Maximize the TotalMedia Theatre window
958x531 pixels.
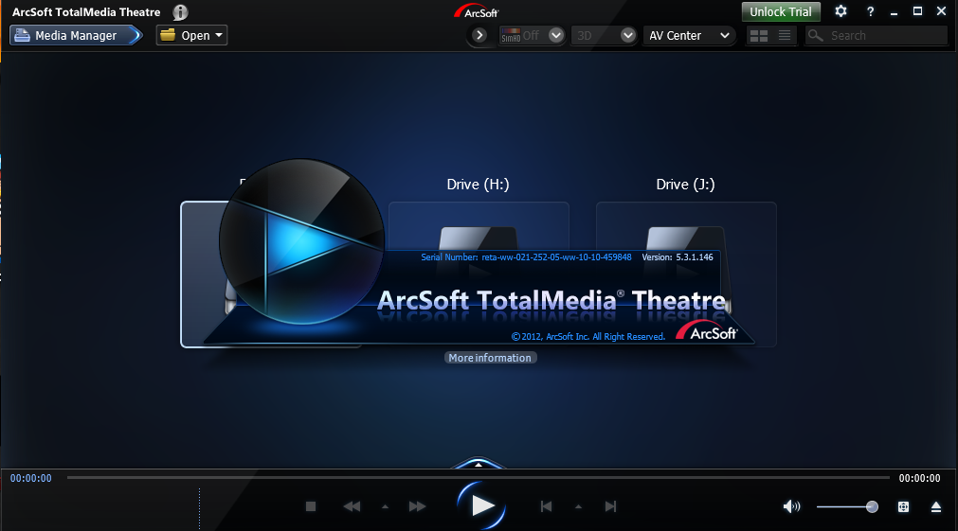(917, 11)
